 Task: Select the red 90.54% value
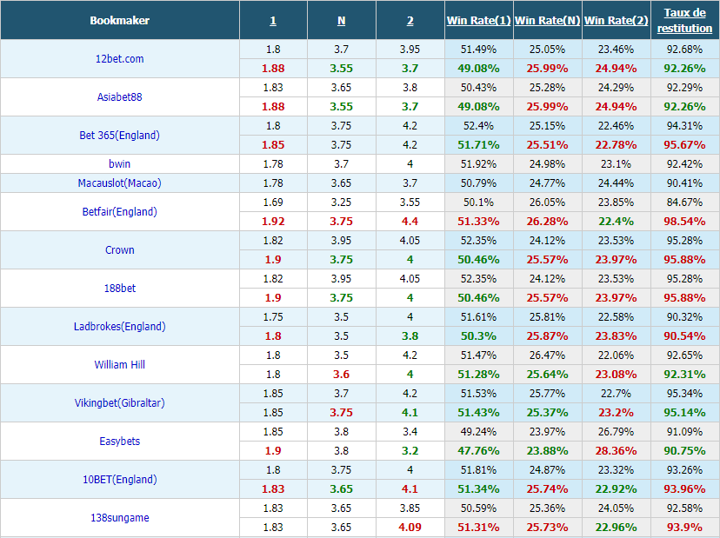pyautogui.click(x=684, y=336)
